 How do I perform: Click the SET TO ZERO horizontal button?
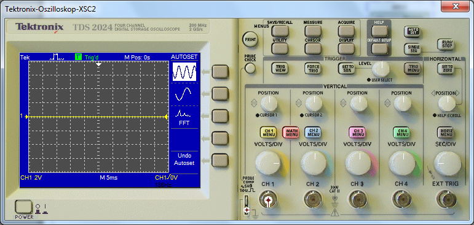click(446, 68)
